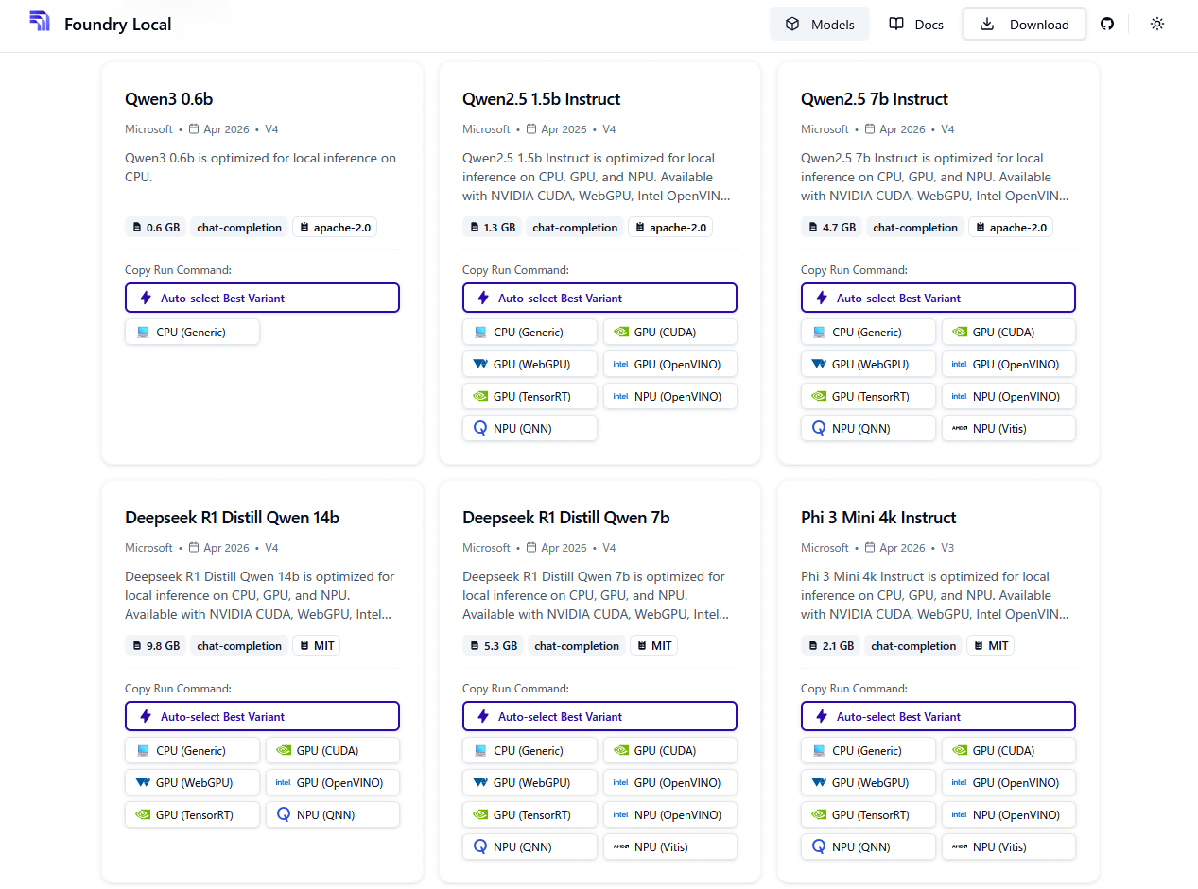Select CPU (Generic) variant under Qwen3 0.6b

pos(192,332)
